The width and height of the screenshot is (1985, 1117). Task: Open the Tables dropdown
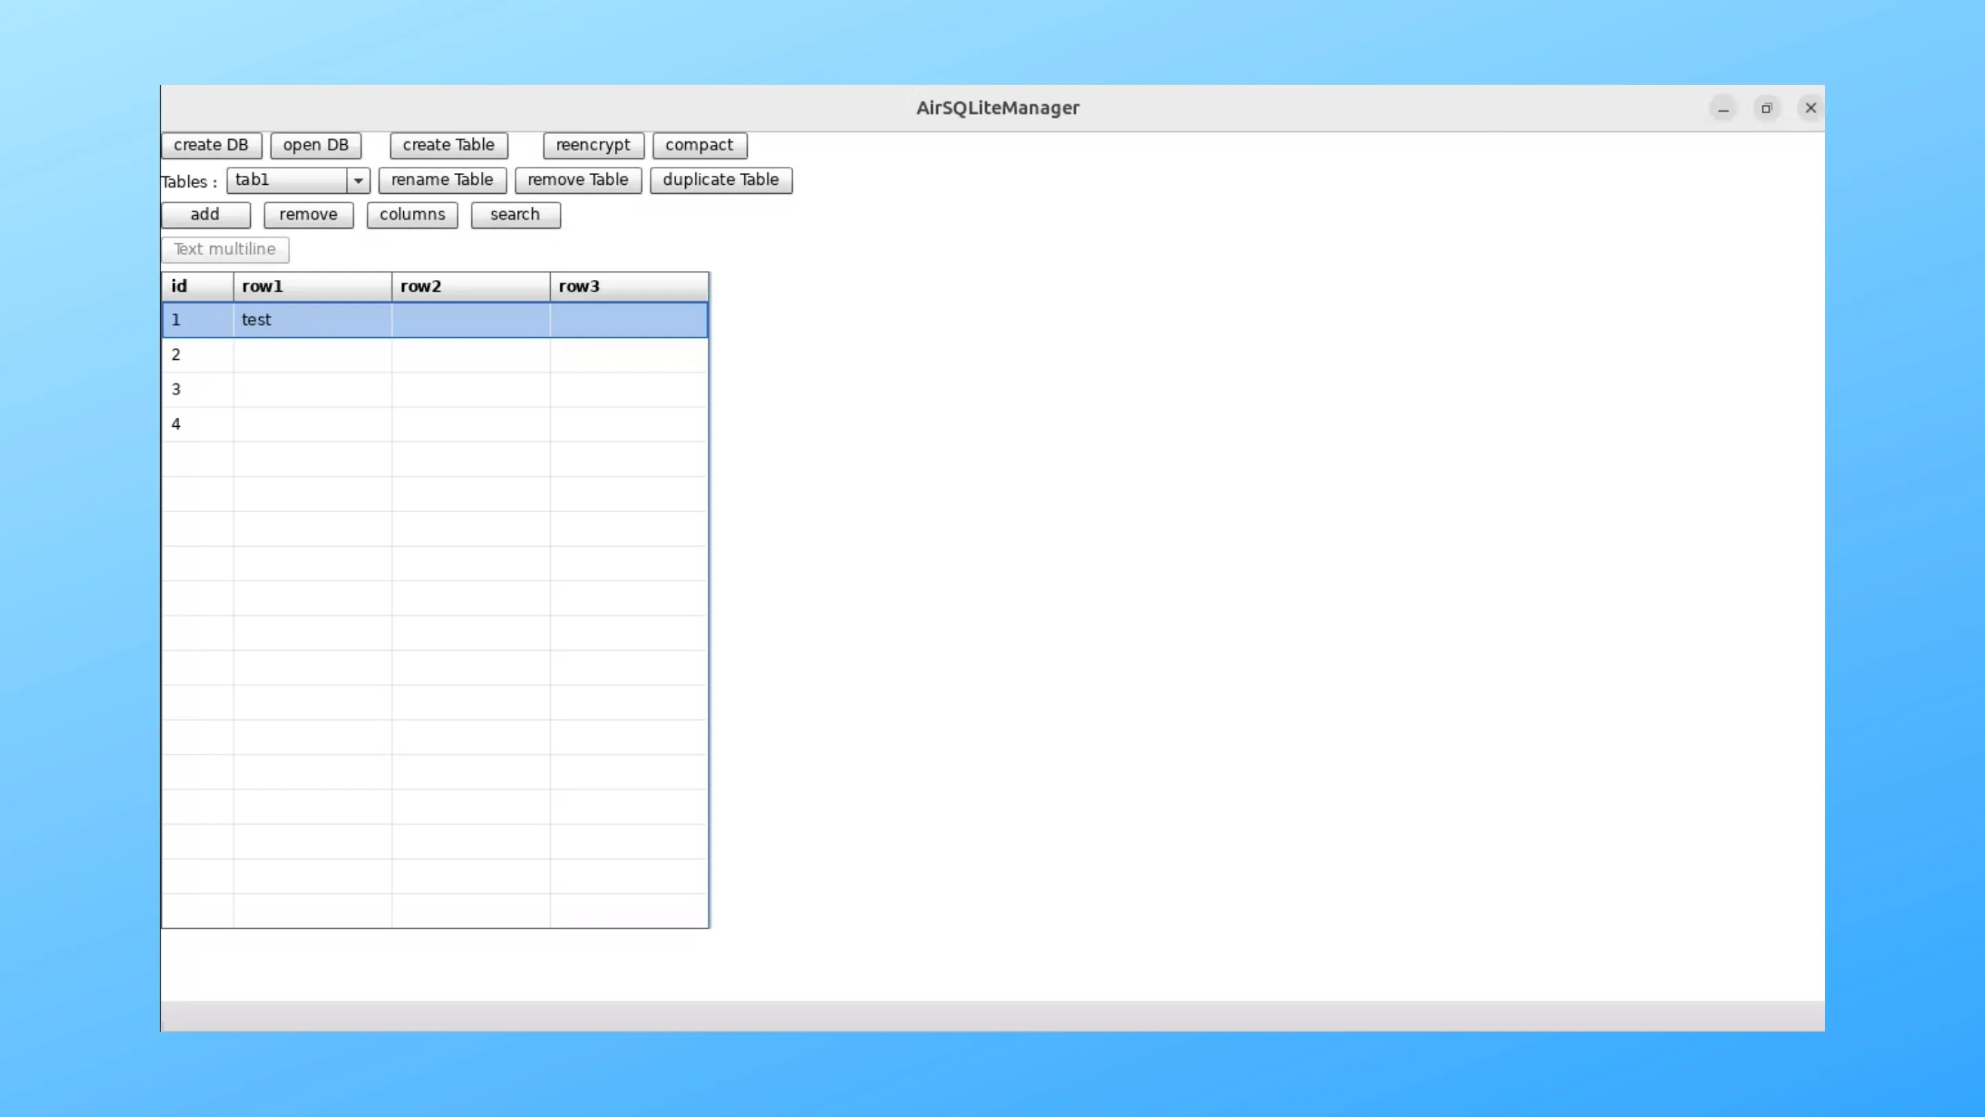point(358,181)
